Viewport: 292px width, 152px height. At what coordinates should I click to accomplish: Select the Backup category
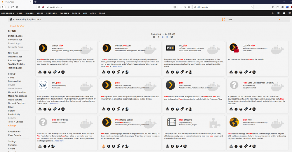[12, 74]
